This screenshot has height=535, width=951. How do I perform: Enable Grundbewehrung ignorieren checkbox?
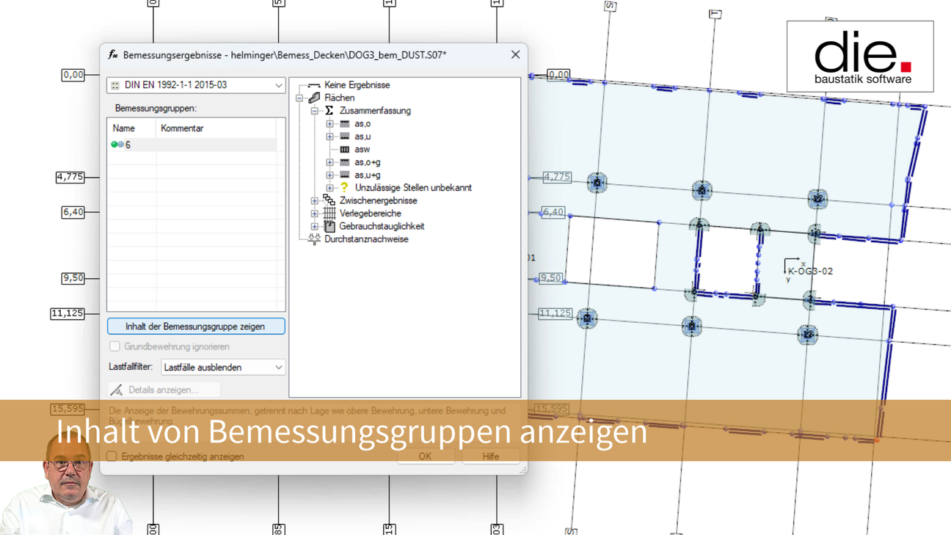point(115,346)
